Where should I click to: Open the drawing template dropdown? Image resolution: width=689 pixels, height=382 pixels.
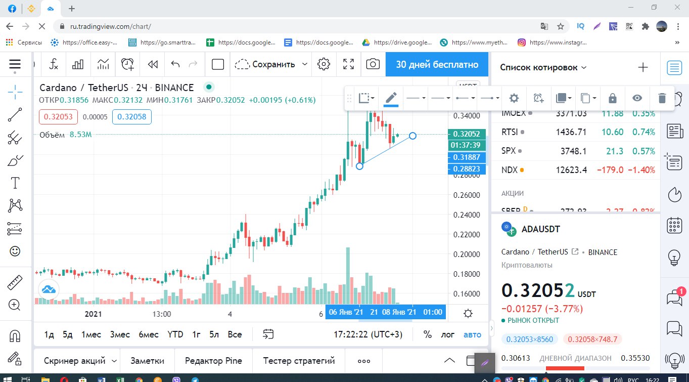(x=367, y=98)
